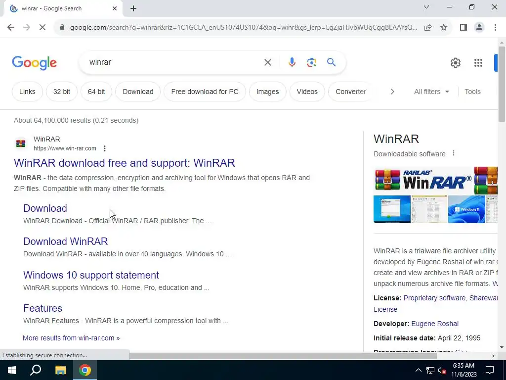
Task: Open knowledge panel options next to Downloadable software
Action: click(x=454, y=153)
